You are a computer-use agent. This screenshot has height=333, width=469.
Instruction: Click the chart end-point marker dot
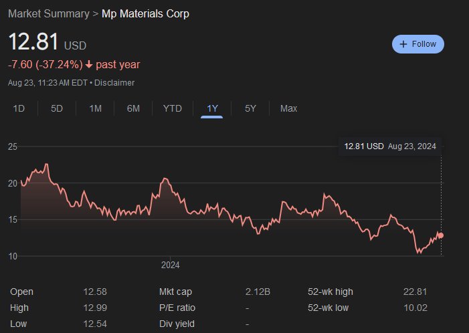(x=441, y=235)
